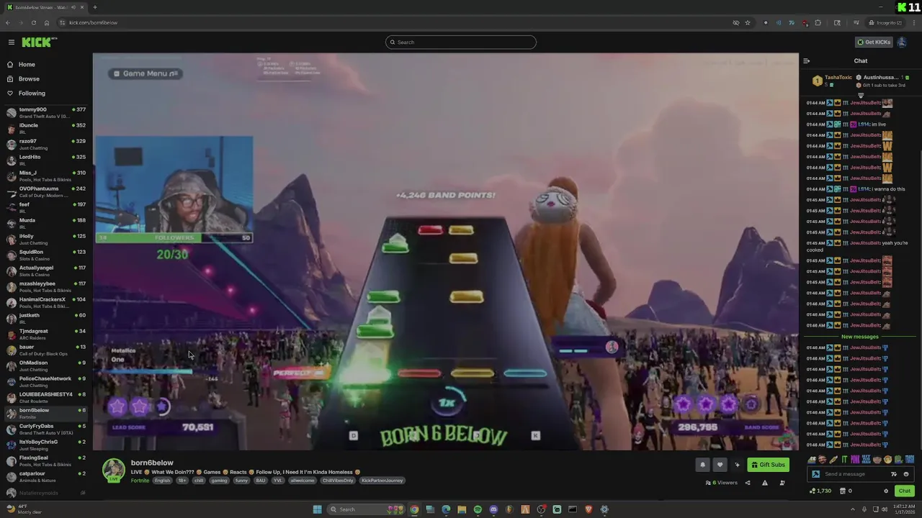This screenshot has height=518, width=922.
Task: Open LordHito channel in sidebar
Action: click(45, 160)
